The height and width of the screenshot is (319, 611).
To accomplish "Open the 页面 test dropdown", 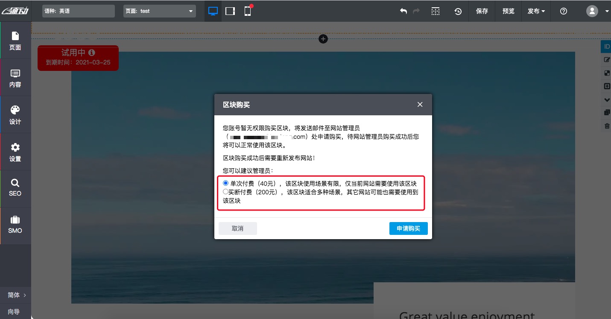I will click(x=159, y=11).
